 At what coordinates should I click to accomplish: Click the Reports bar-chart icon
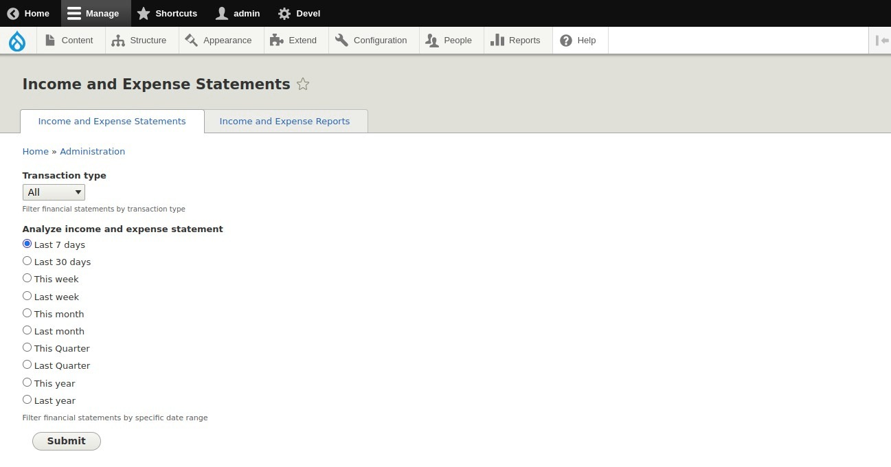point(497,40)
